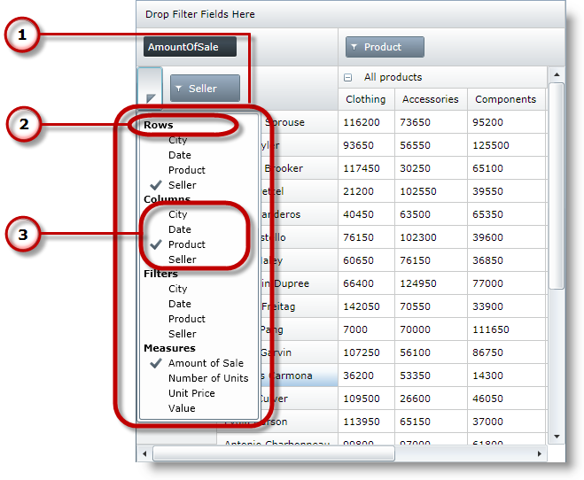Click the filter icon on Seller field
The height and width of the screenshot is (480, 584).
point(179,89)
